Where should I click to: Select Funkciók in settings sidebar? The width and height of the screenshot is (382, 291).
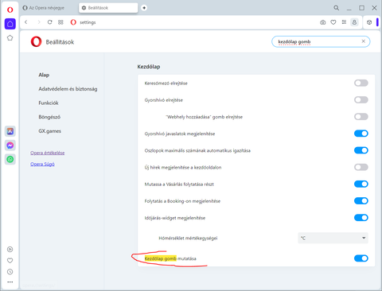click(x=49, y=103)
